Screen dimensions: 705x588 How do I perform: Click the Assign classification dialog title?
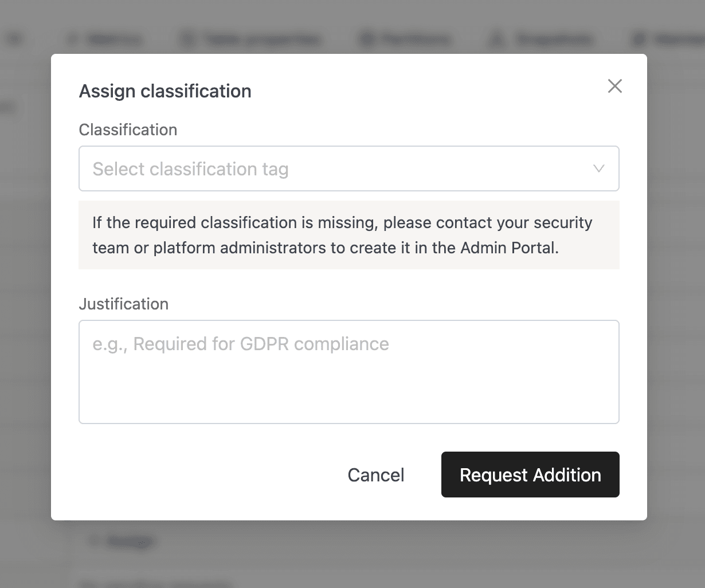tap(165, 91)
